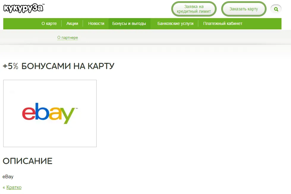Click the eBay logo image
Screen dimensions: 291x194
pyautogui.click(x=50, y=113)
